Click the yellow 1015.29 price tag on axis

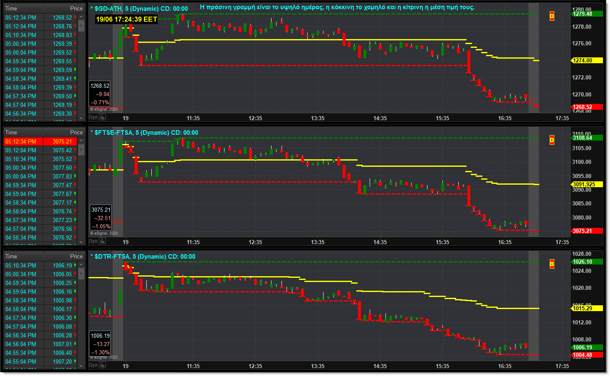point(587,308)
